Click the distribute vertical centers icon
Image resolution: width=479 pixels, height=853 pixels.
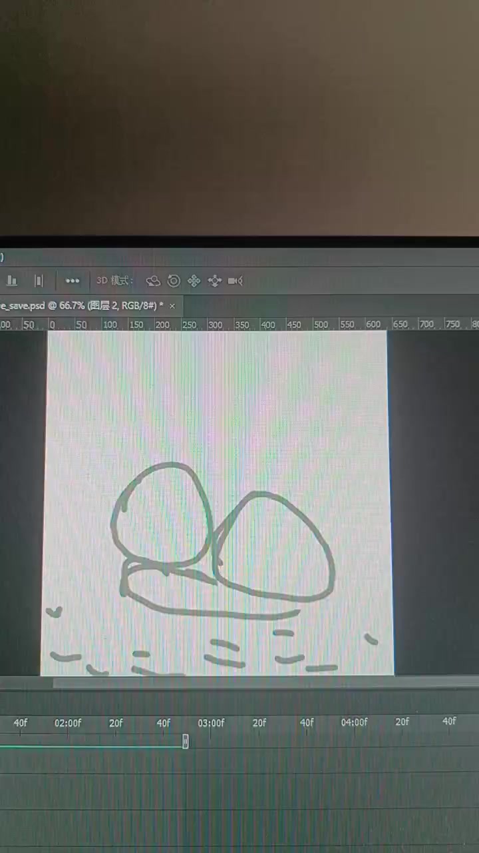pos(39,281)
